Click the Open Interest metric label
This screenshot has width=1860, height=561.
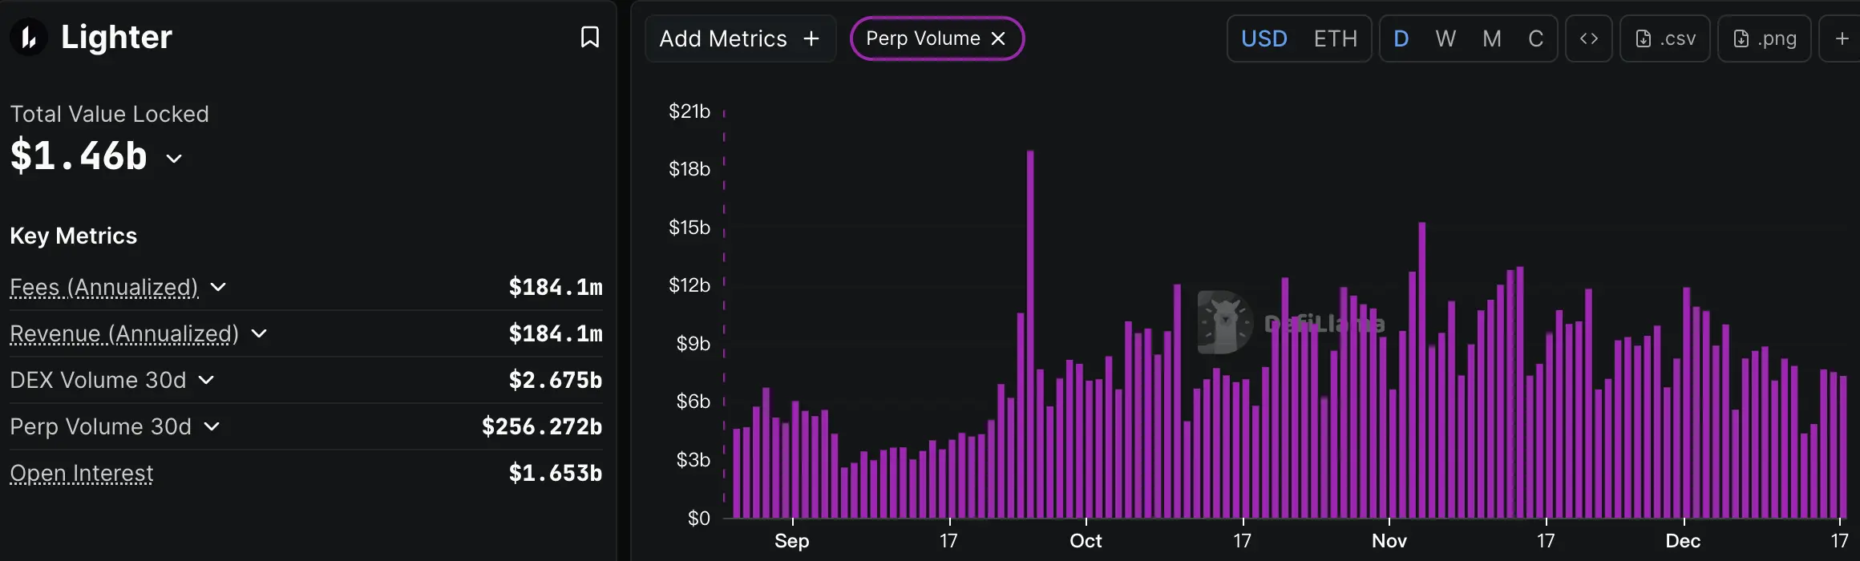click(x=82, y=473)
